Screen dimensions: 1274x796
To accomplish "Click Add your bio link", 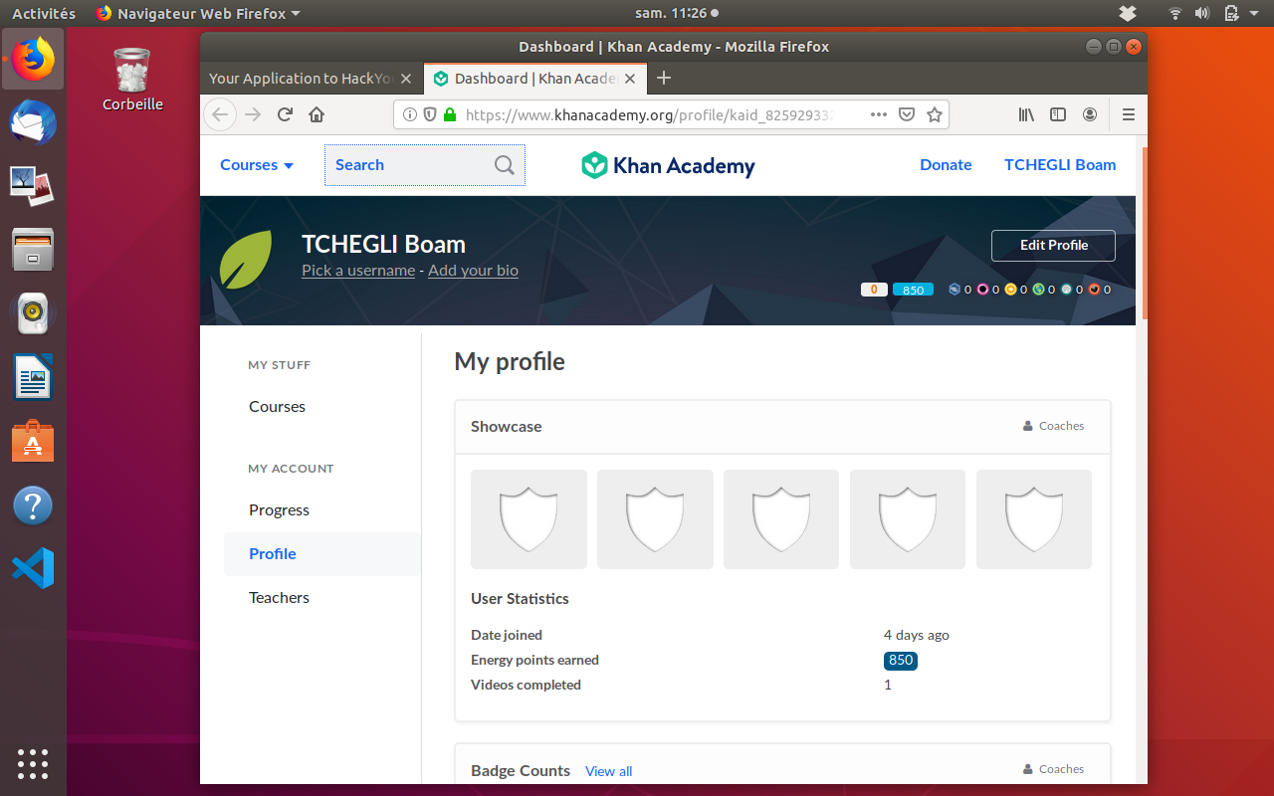I will coord(473,271).
